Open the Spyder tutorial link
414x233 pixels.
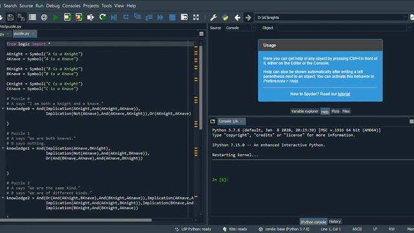tap(344, 94)
